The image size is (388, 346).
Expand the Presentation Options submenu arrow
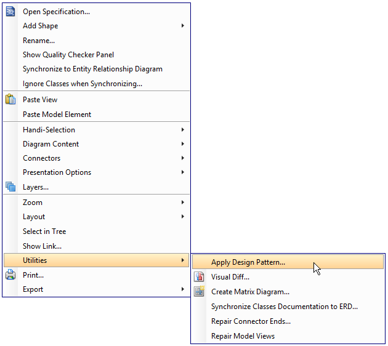[183, 172]
